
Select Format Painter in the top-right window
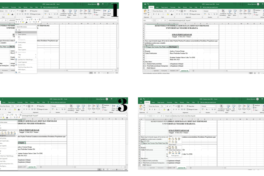point(149,14)
